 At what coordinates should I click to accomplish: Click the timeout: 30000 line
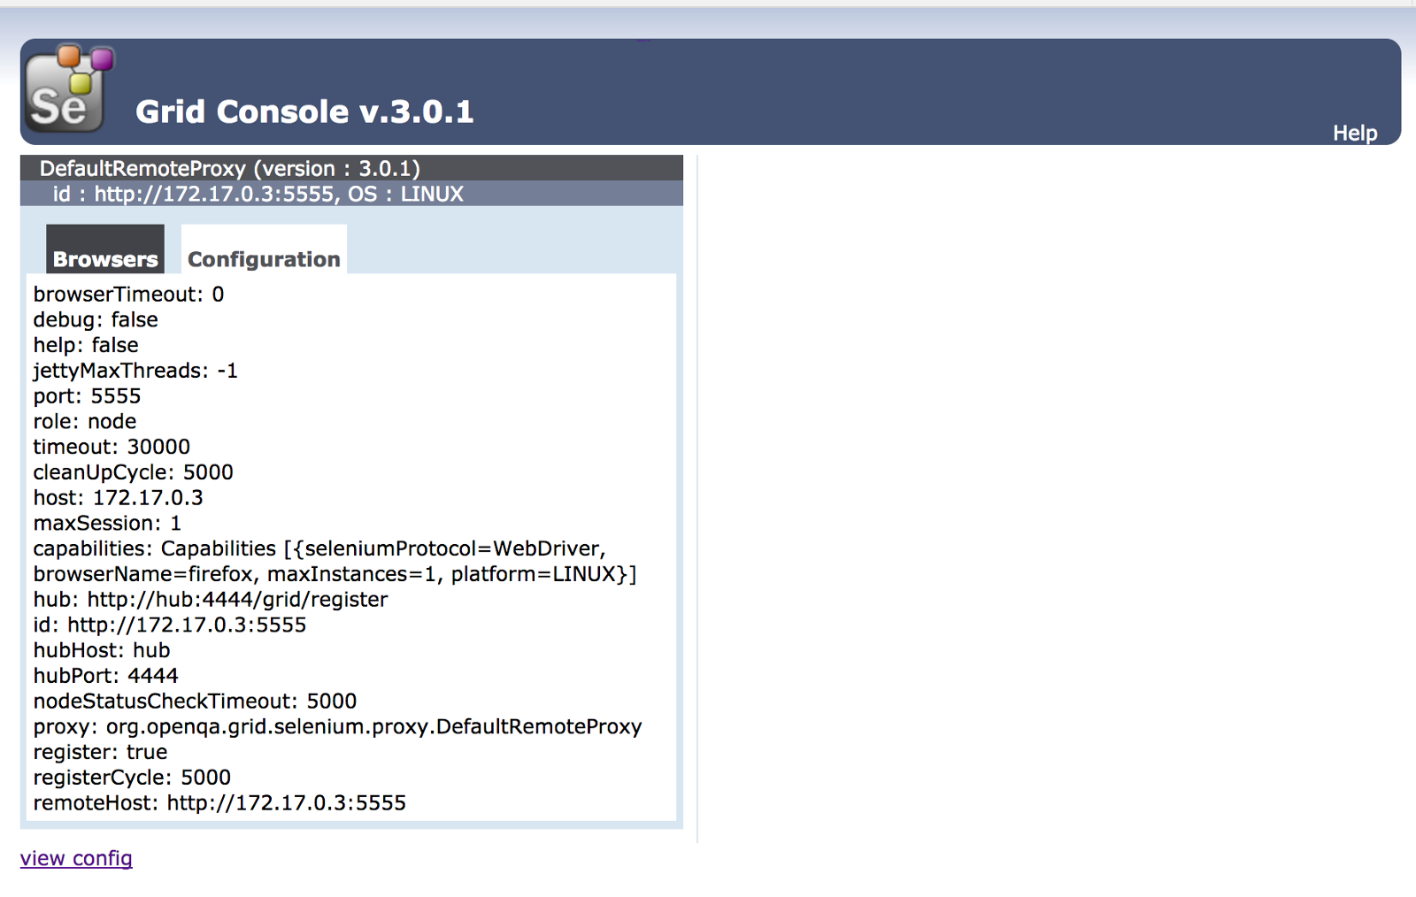click(x=112, y=447)
